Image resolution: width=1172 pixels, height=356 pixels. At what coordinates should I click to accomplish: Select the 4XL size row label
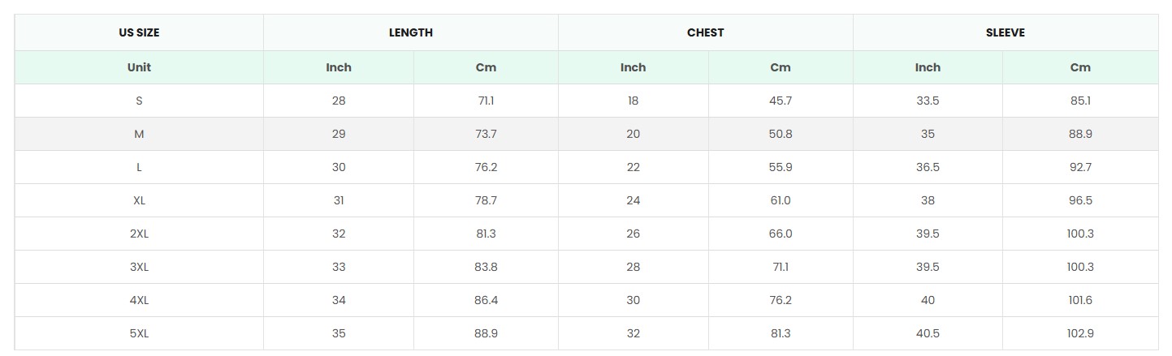pos(139,300)
